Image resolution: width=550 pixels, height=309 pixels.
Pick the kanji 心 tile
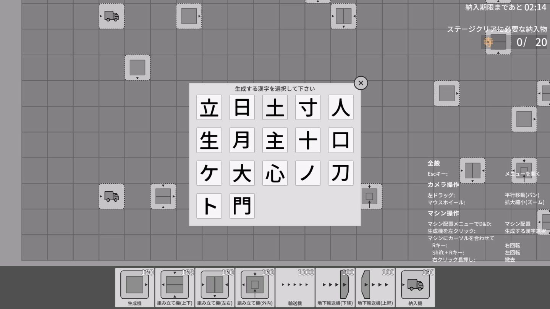[275, 173]
